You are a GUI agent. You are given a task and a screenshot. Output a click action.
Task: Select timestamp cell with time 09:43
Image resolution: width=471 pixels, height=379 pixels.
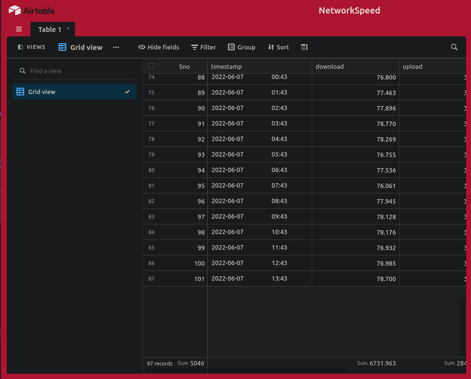[x=259, y=217]
